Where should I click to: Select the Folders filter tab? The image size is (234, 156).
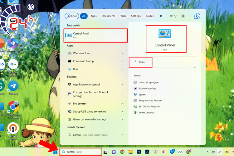coord(150,16)
